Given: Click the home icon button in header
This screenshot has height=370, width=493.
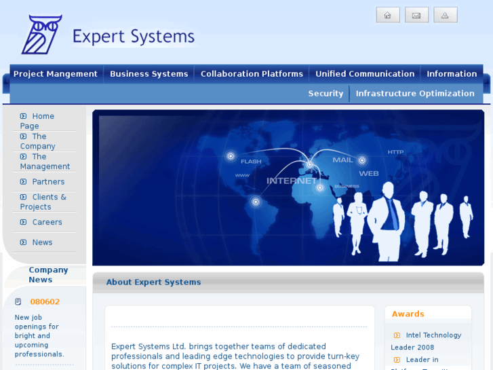Looking at the screenshot, I should [388, 15].
